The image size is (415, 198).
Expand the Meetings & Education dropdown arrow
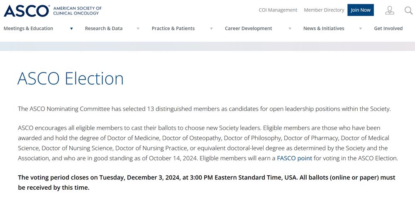(x=71, y=29)
